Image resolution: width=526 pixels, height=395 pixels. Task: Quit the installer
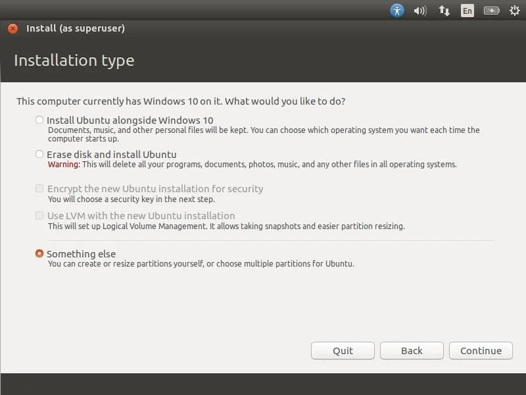(343, 351)
